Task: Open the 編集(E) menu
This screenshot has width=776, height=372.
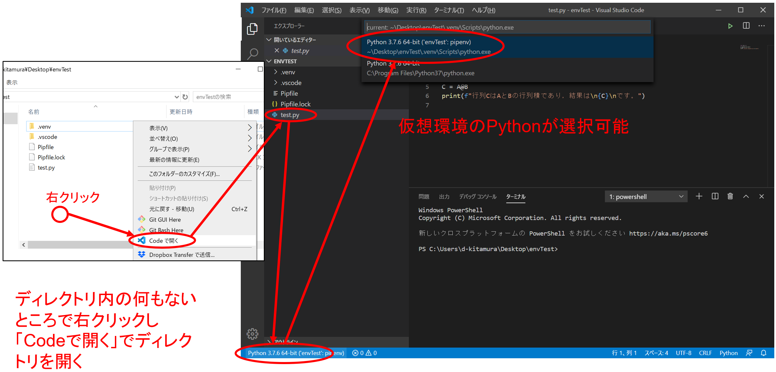Action: 304,10
